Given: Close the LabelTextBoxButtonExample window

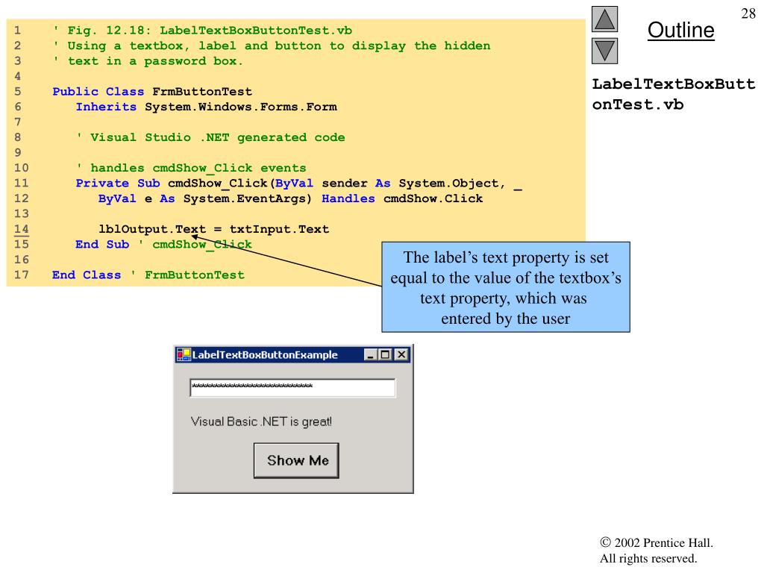Looking at the screenshot, I should tap(401, 354).
